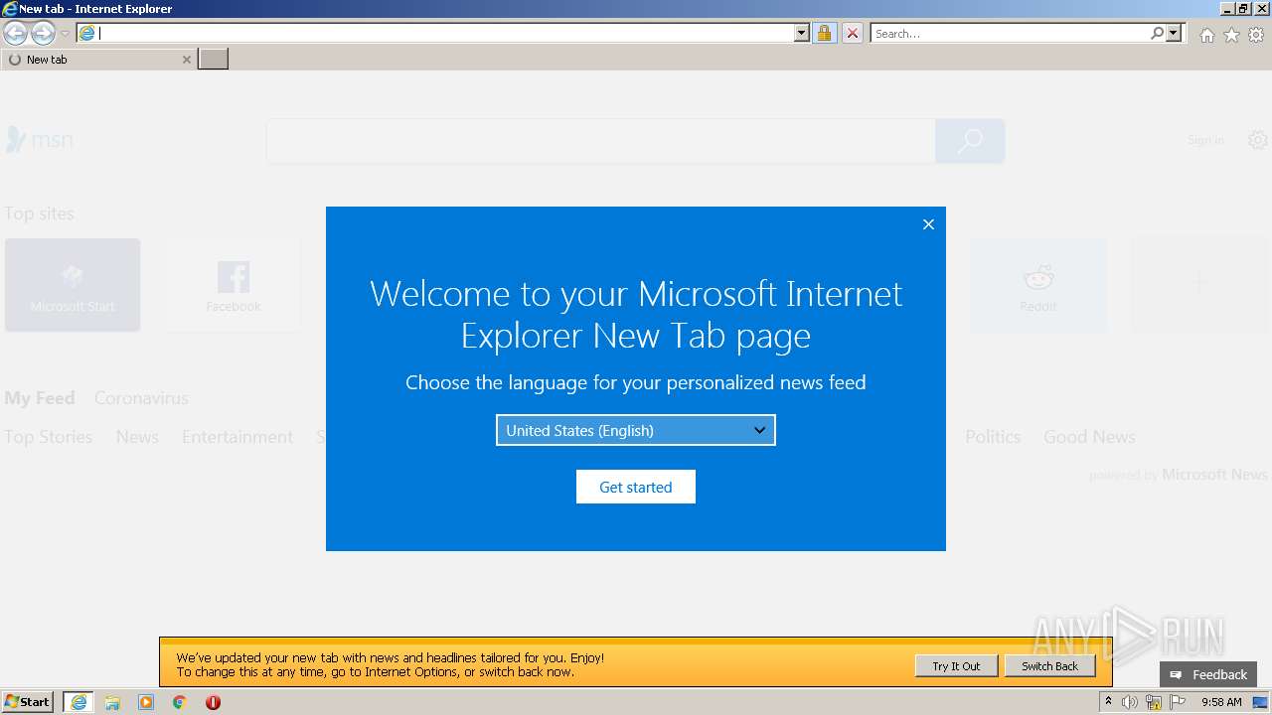This screenshot has width=1272, height=715.
Task: Stop loading with the red X button
Action: tap(853, 33)
